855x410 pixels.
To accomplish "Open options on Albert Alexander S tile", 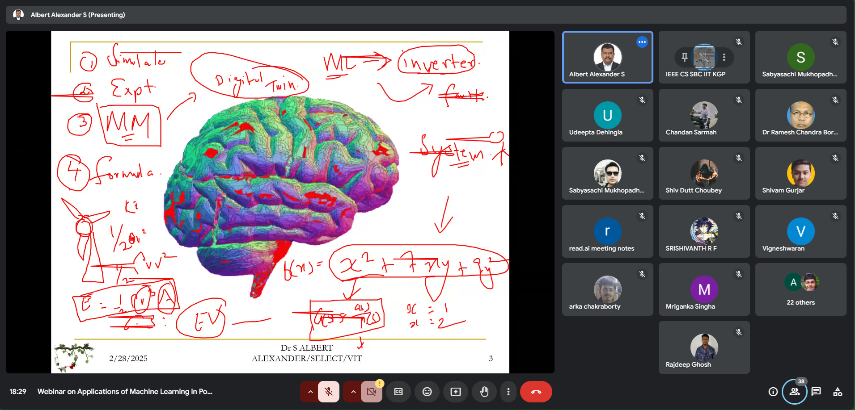I will click(x=642, y=42).
